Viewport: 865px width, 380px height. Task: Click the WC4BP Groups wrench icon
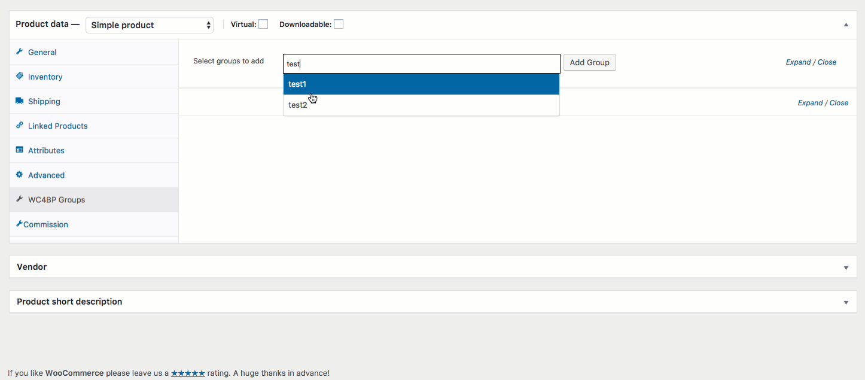click(x=20, y=199)
